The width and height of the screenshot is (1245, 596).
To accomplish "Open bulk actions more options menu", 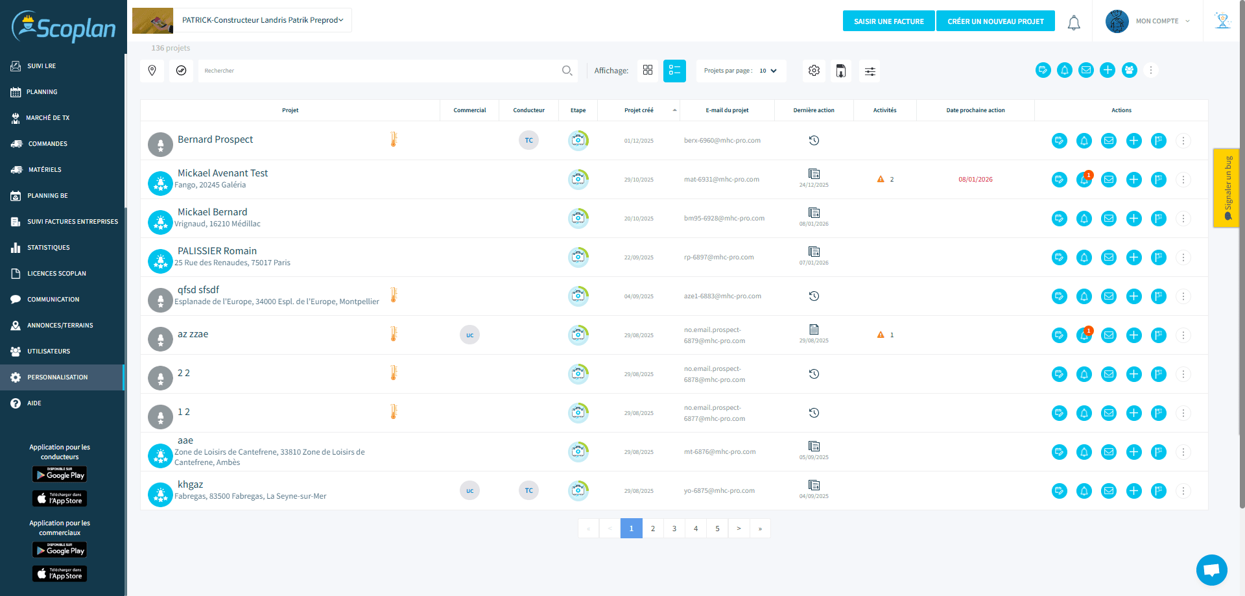I will click(1151, 70).
